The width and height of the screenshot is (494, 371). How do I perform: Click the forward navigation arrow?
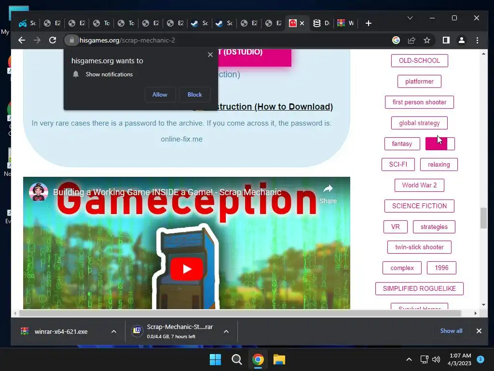point(37,41)
